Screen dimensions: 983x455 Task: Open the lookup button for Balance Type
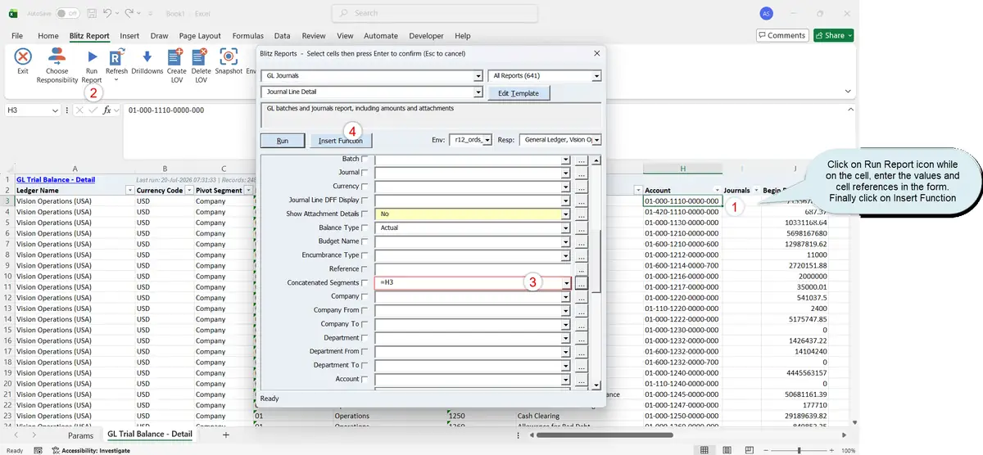582,228
